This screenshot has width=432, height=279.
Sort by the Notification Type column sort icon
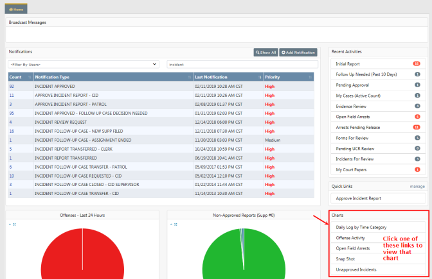pyautogui.click(x=189, y=77)
